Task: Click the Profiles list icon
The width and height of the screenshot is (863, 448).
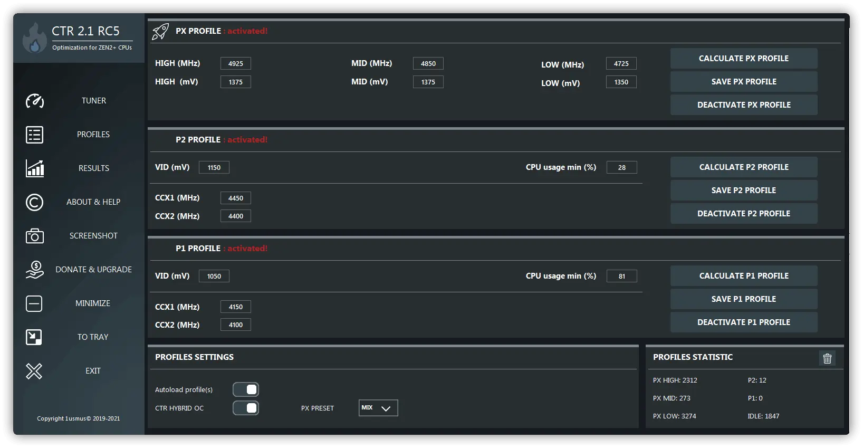Action: 35,135
